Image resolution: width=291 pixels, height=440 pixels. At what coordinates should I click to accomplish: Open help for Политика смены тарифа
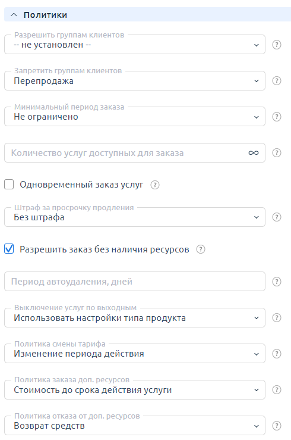277,354
